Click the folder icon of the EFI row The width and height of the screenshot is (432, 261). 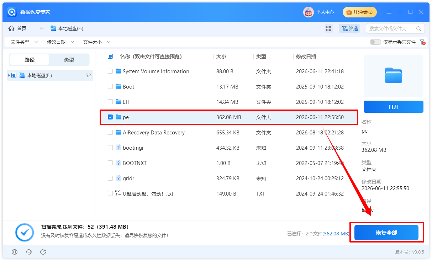coord(118,102)
